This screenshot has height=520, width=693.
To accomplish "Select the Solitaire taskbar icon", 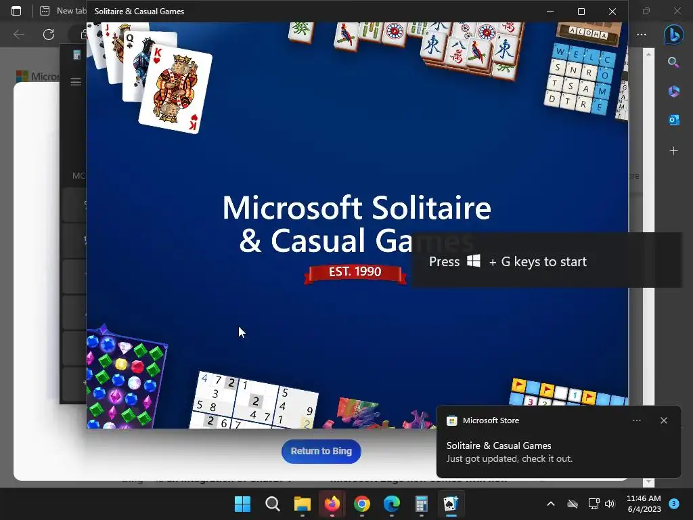I will pyautogui.click(x=451, y=504).
